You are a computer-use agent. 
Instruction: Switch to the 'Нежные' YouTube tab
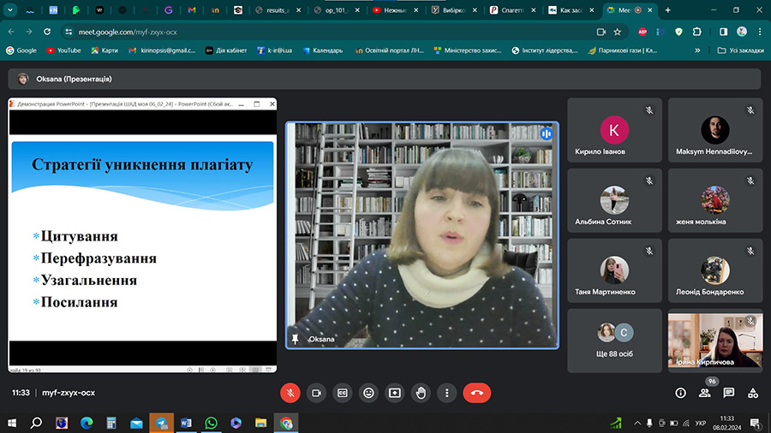(x=392, y=10)
